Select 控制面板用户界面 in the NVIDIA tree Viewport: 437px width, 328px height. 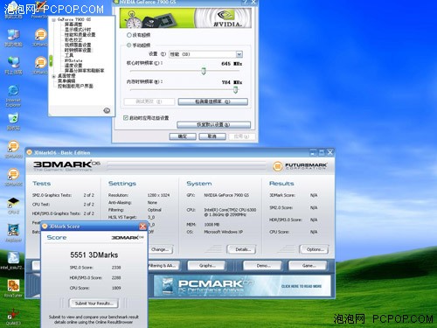[x=75, y=86]
